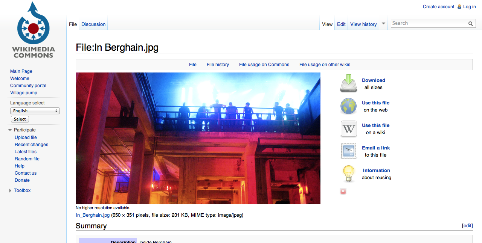The image size is (482, 243).
Task: Open Latest files in the sidebar
Action: pyautogui.click(x=26, y=152)
